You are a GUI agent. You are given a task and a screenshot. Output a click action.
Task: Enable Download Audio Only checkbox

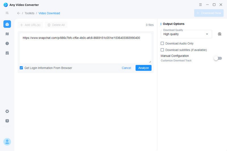tap(162, 43)
